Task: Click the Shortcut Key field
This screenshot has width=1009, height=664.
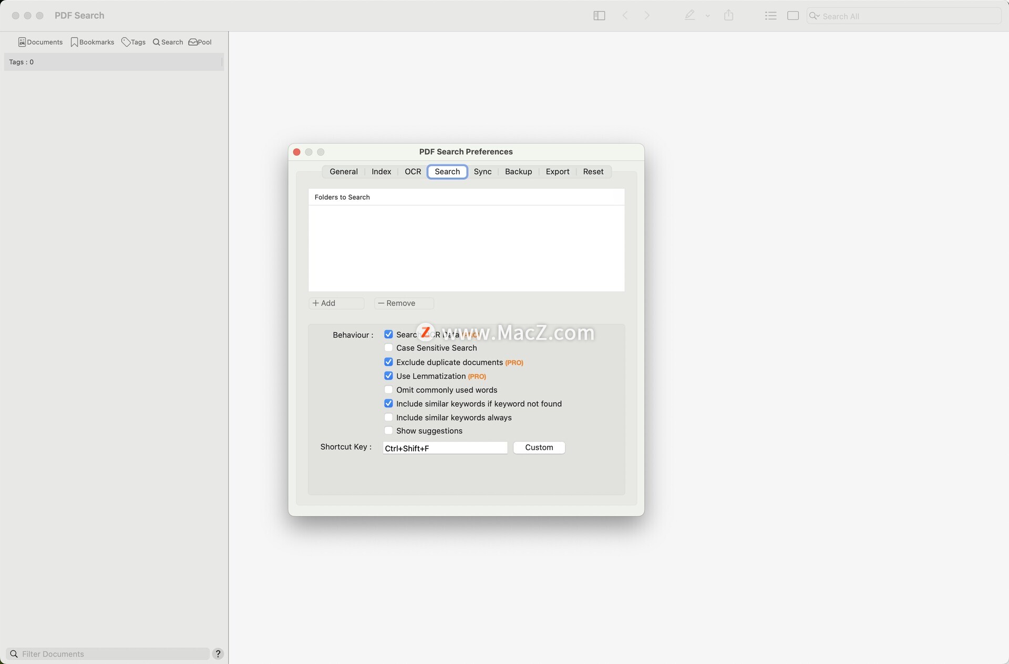Action: 445,448
